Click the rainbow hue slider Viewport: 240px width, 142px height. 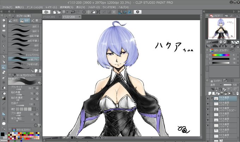point(221,55)
